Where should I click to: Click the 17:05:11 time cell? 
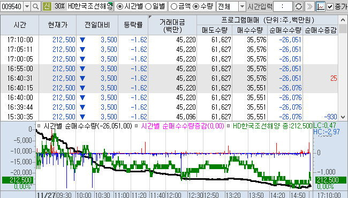tap(20, 49)
